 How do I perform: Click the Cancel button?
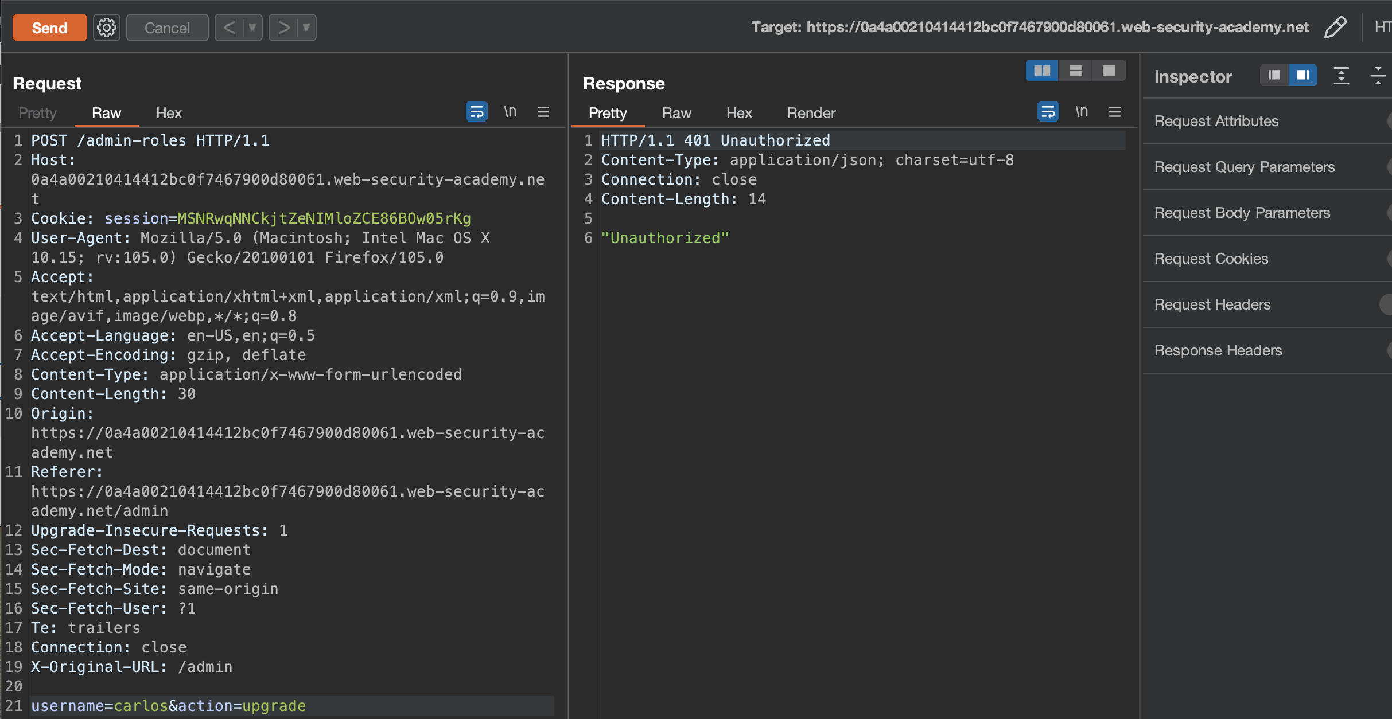[x=167, y=28]
